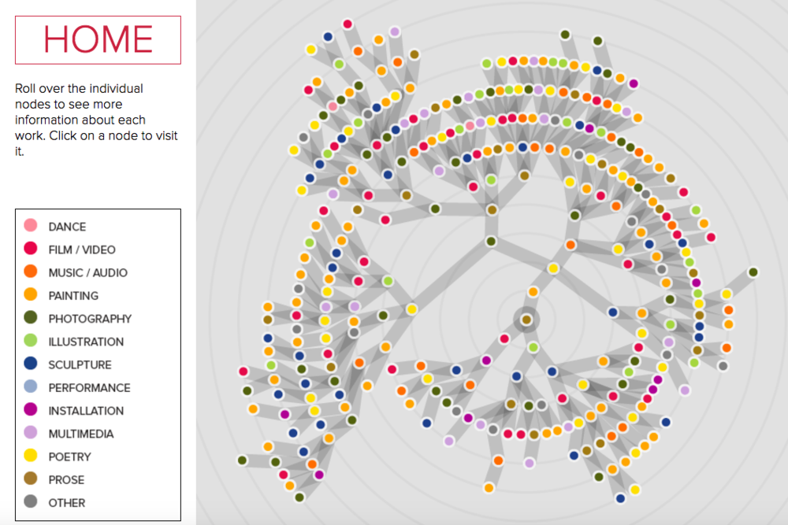Click the PERFORMANCE label text
The width and height of the screenshot is (788, 525).
click(x=90, y=389)
